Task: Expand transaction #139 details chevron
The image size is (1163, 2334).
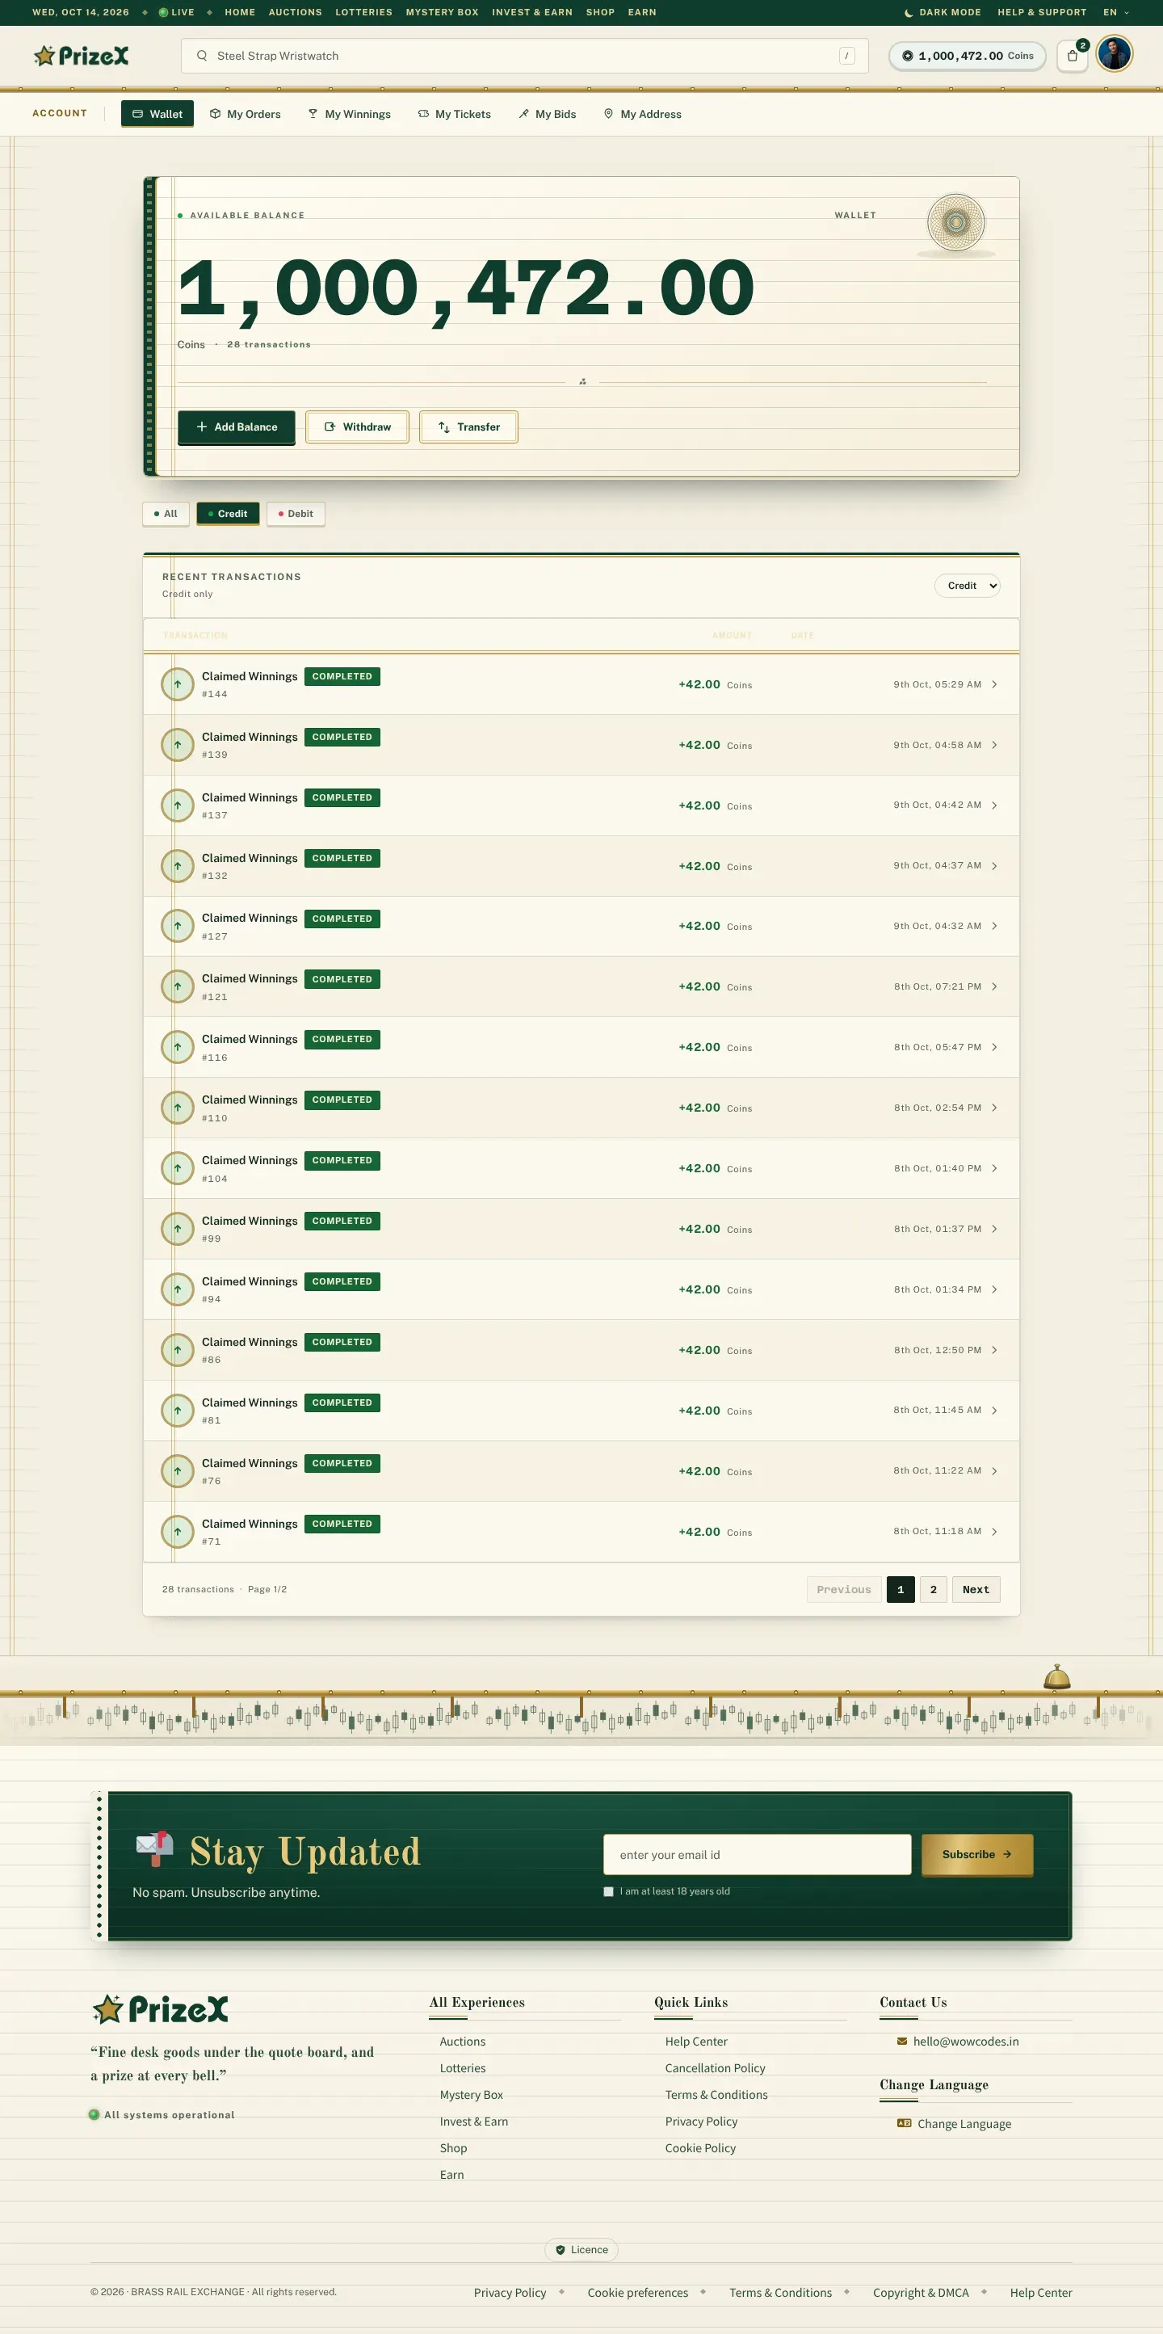Action: [x=994, y=745]
